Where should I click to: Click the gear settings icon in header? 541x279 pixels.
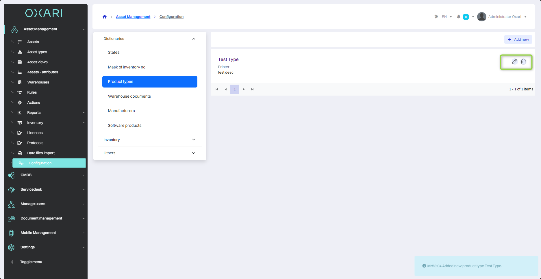(x=436, y=17)
